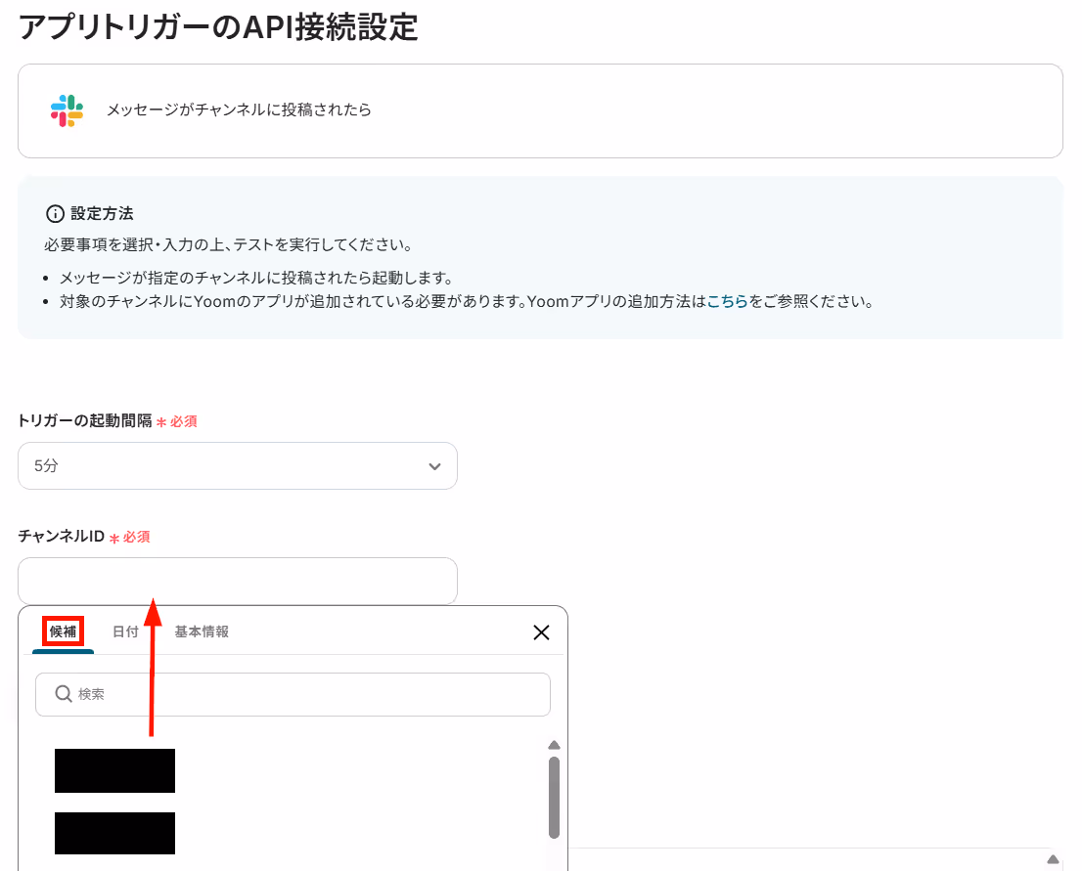Viewport: 1082px width, 871px height.
Task: Click the メッセージがチャンネルに投稿されたら trigger title
Action: click(x=239, y=109)
